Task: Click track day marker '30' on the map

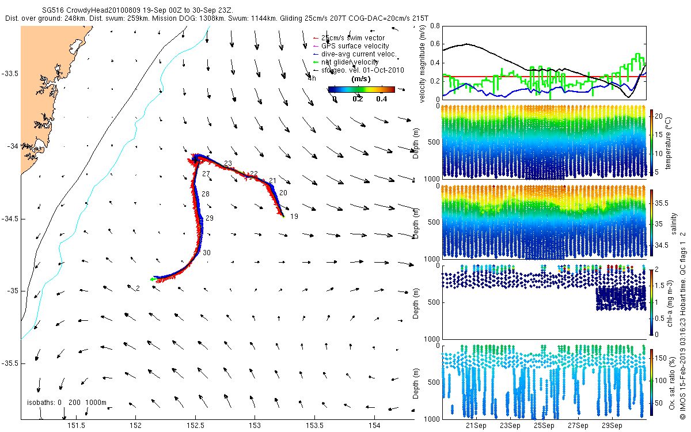Action: tap(207, 253)
